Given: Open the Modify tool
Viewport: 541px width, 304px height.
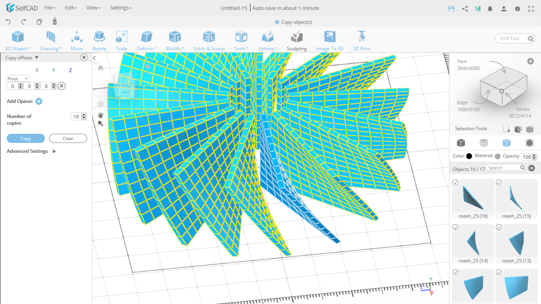Looking at the screenshot, I should (x=175, y=41).
